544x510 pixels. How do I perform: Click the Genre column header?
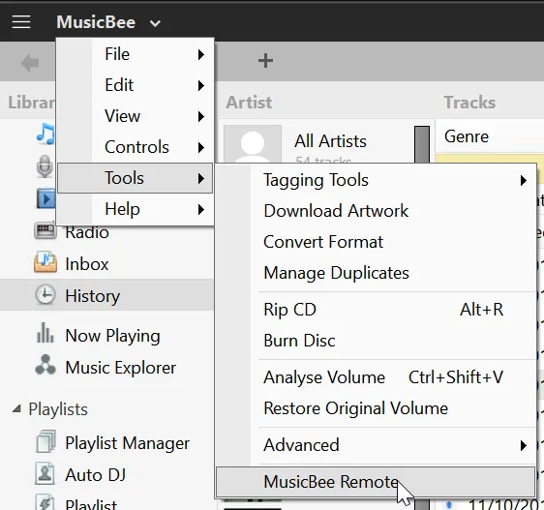click(x=467, y=136)
